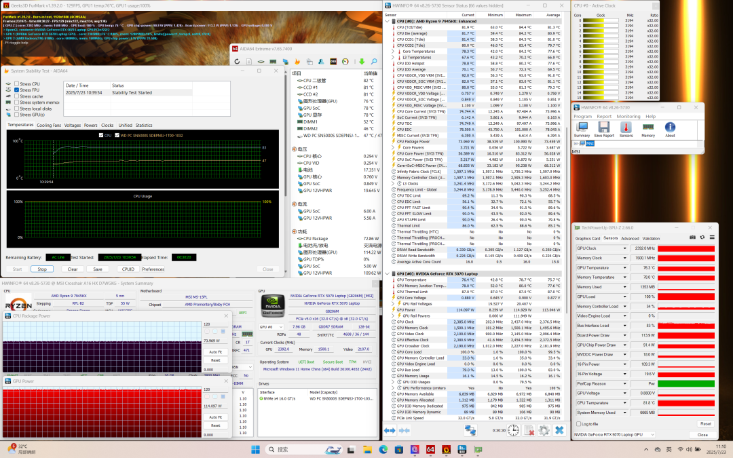Open File Explorer from the taskbar
This screenshot has width=733, height=458.
click(x=367, y=450)
